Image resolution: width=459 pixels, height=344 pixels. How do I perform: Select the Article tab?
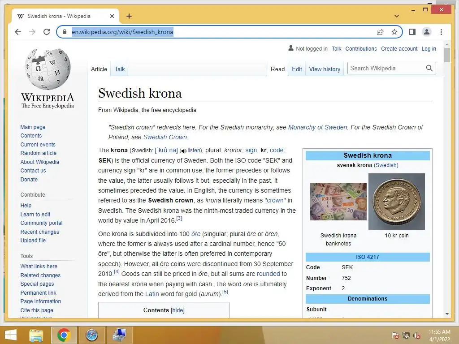click(99, 69)
